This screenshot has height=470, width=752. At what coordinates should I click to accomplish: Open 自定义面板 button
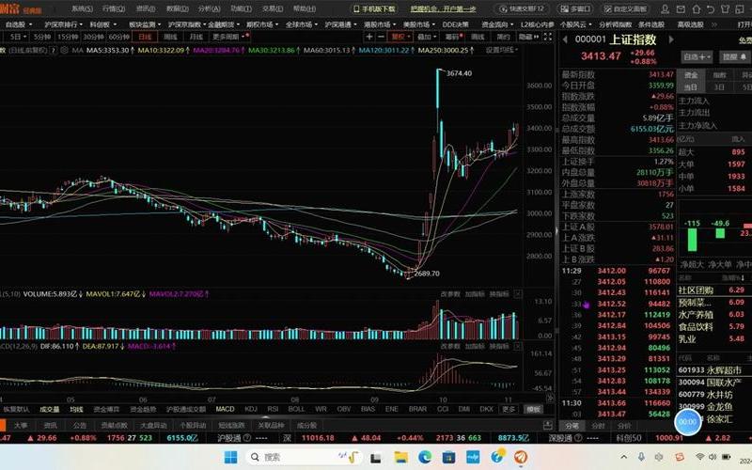pos(625,9)
